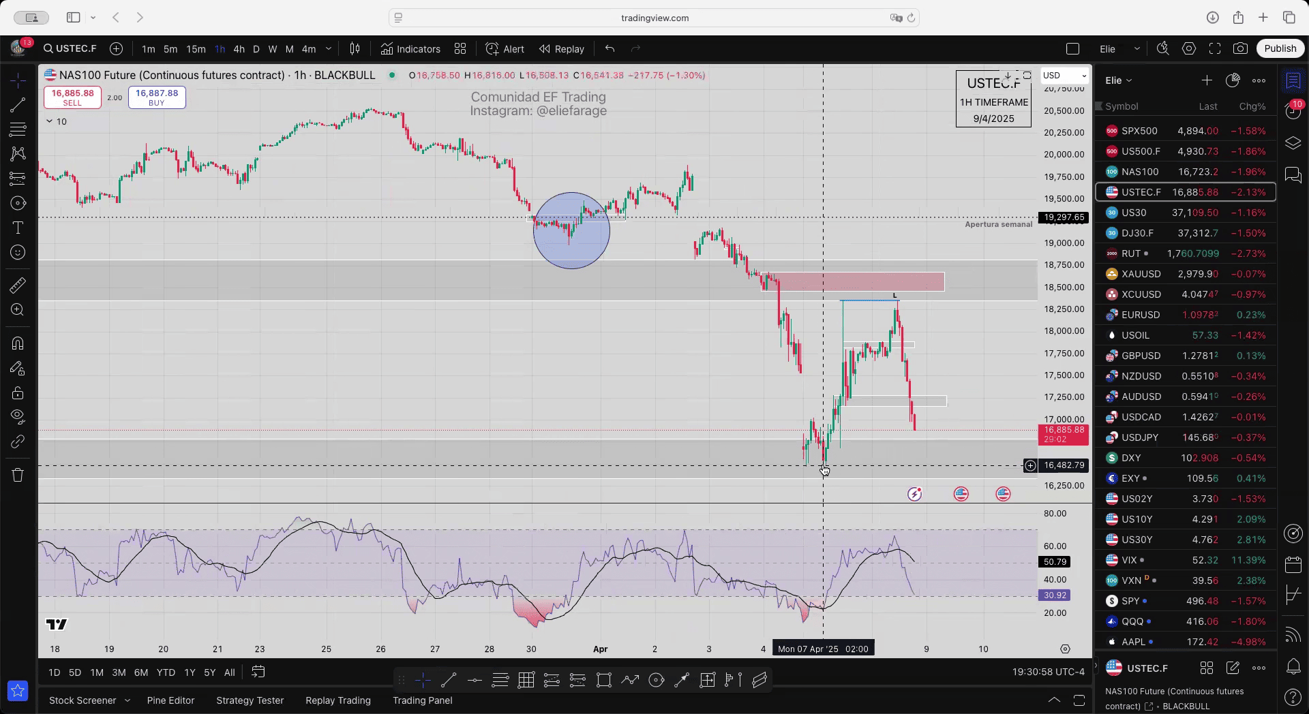Select the Text tool
The height and width of the screenshot is (714, 1309).
click(18, 228)
